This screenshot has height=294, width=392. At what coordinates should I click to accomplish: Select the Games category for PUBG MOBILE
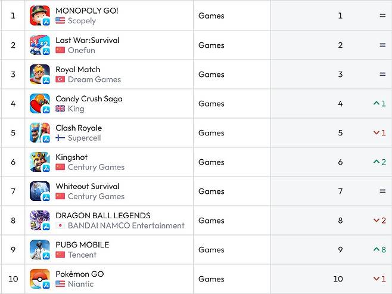(211, 250)
